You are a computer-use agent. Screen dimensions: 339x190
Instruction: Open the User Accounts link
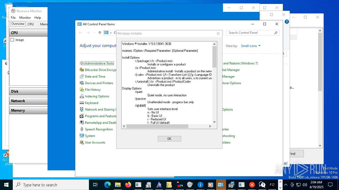point(95,142)
